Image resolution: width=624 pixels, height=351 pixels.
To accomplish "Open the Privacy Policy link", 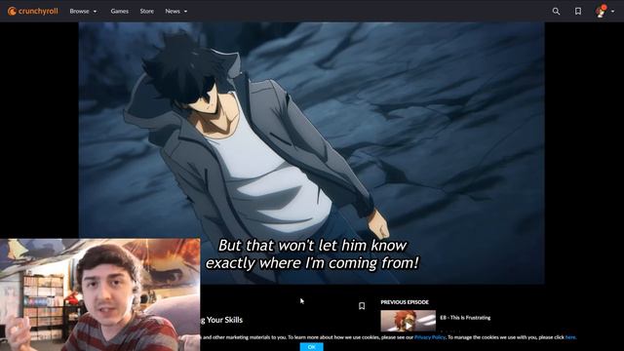I will tap(430, 337).
